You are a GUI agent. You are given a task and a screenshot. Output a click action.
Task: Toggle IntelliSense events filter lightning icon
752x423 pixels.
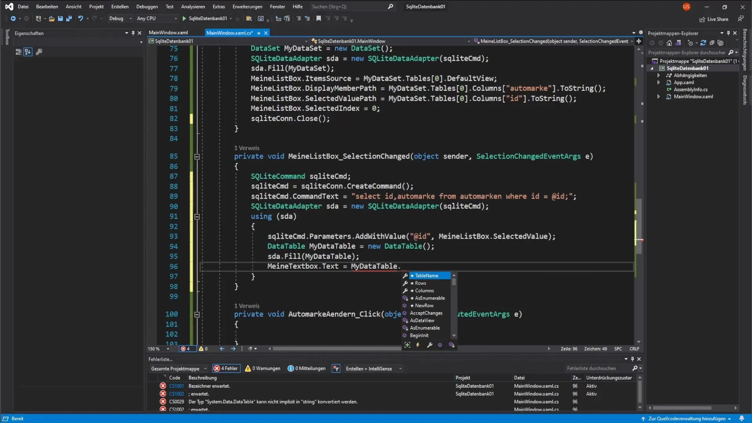coord(418,345)
